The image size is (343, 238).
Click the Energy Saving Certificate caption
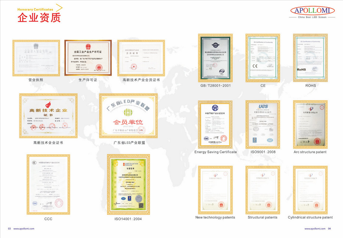click(216, 152)
